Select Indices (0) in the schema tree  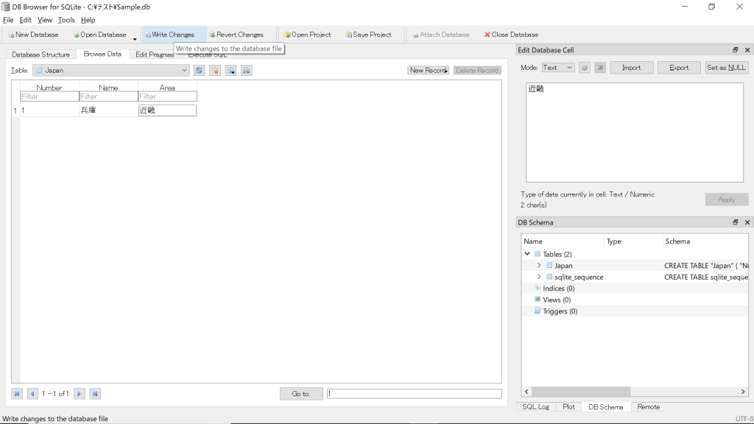(558, 289)
